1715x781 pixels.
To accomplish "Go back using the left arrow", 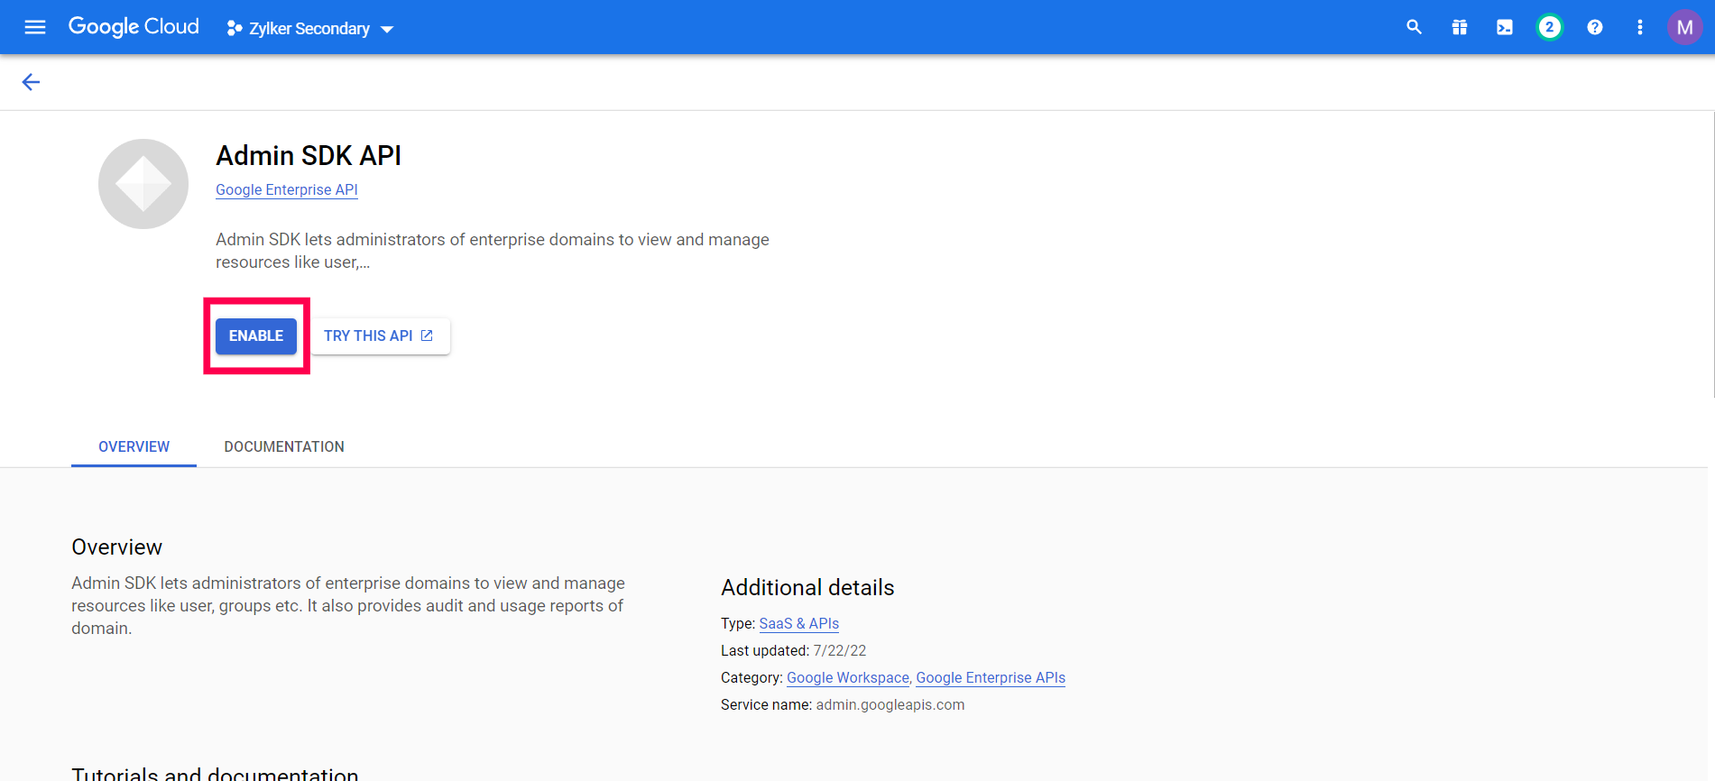I will [31, 82].
